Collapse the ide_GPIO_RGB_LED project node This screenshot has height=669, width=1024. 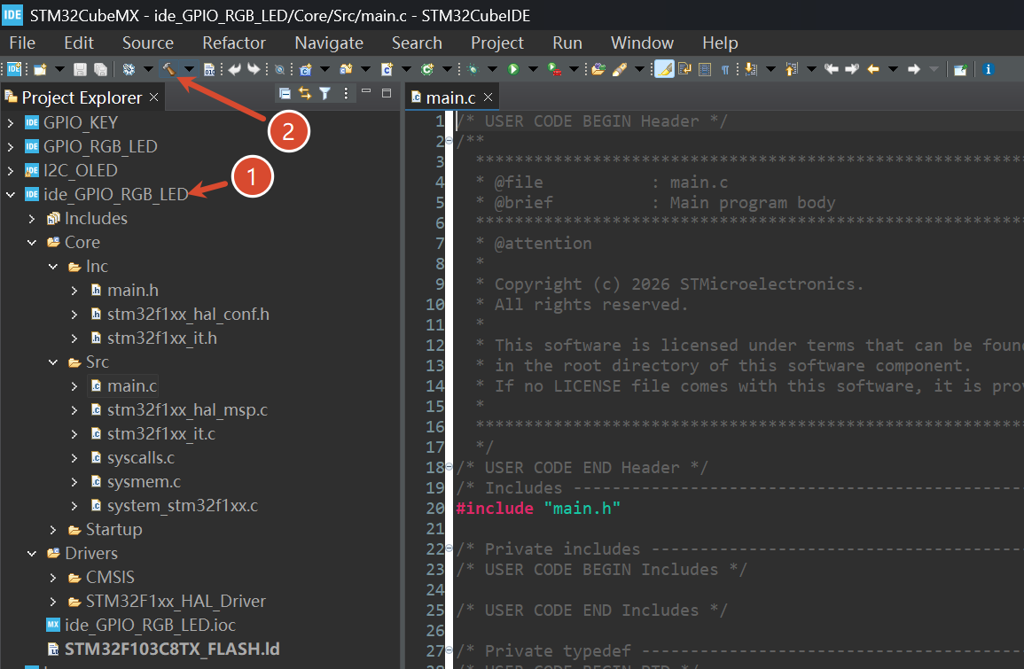click(x=11, y=195)
